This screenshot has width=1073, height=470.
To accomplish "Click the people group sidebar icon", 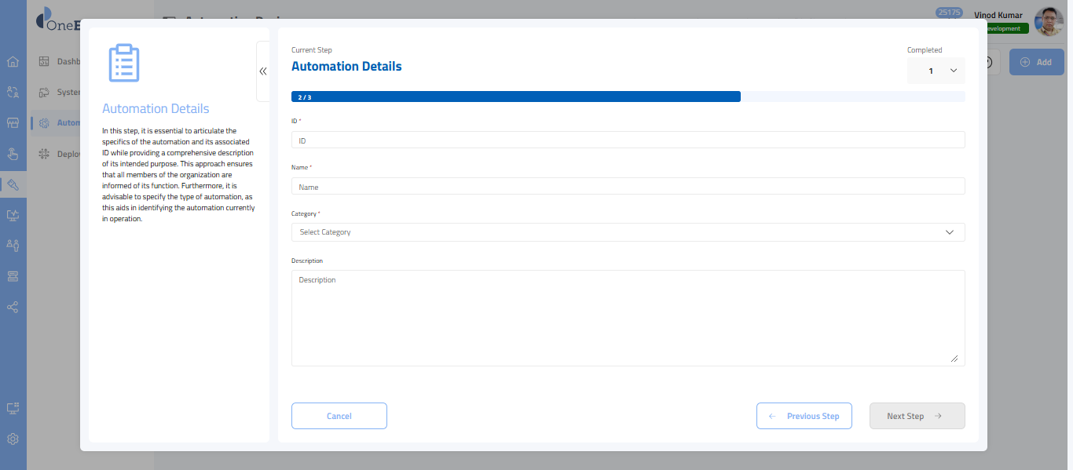I will point(13,246).
